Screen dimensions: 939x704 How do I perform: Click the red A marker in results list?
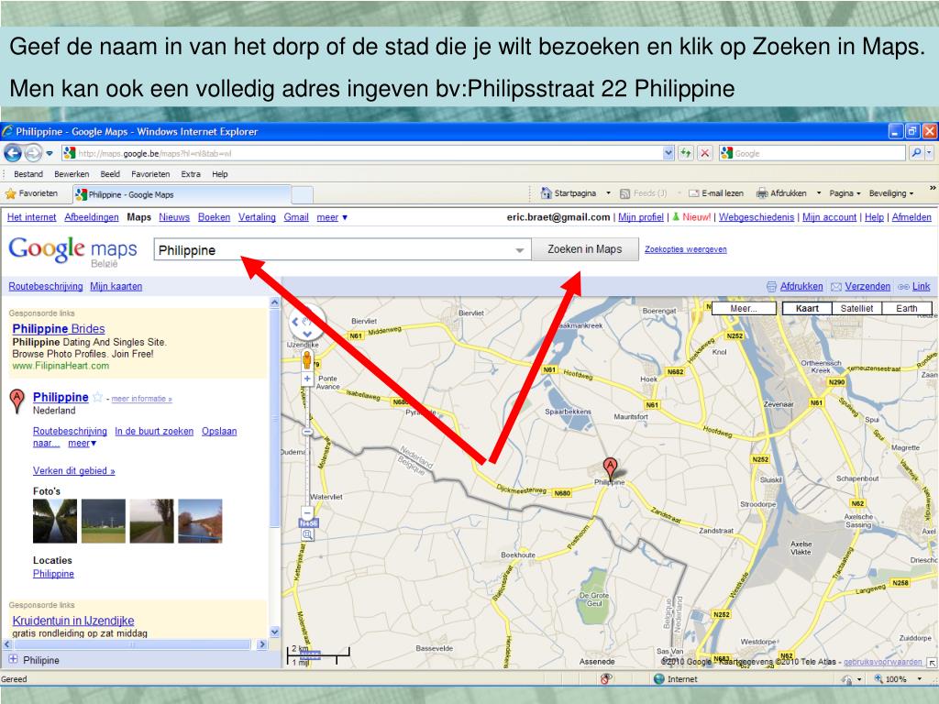pos(17,401)
